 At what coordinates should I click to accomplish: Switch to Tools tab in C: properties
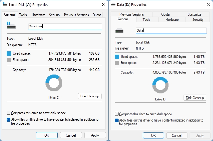tap(23, 15)
